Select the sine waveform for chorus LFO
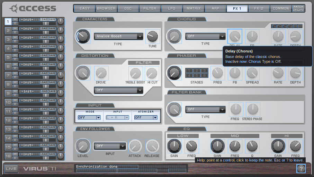The height and width of the screenshot is (177, 314). (274, 26)
